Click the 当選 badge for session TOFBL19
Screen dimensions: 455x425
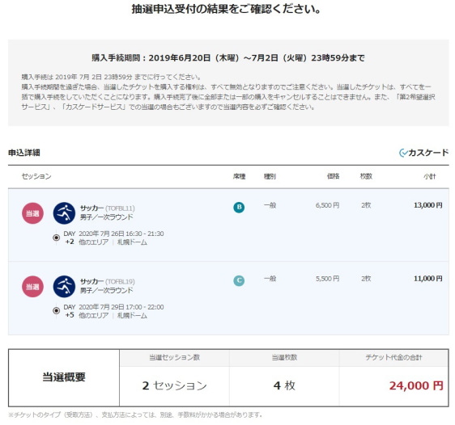[33, 287]
